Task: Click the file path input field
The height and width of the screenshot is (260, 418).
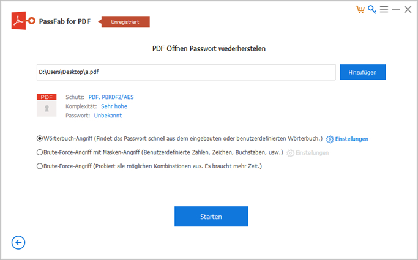Action: [x=186, y=72]
